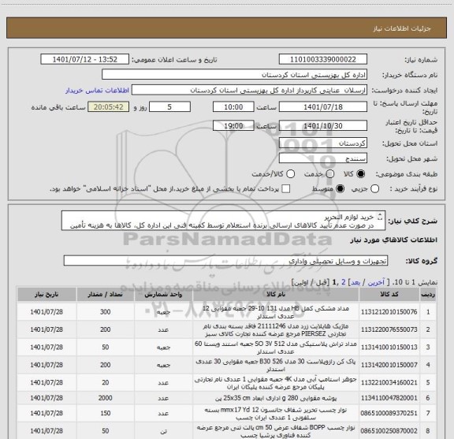
Task: Click the آخرین pagination link
Action: pos(376,282)
